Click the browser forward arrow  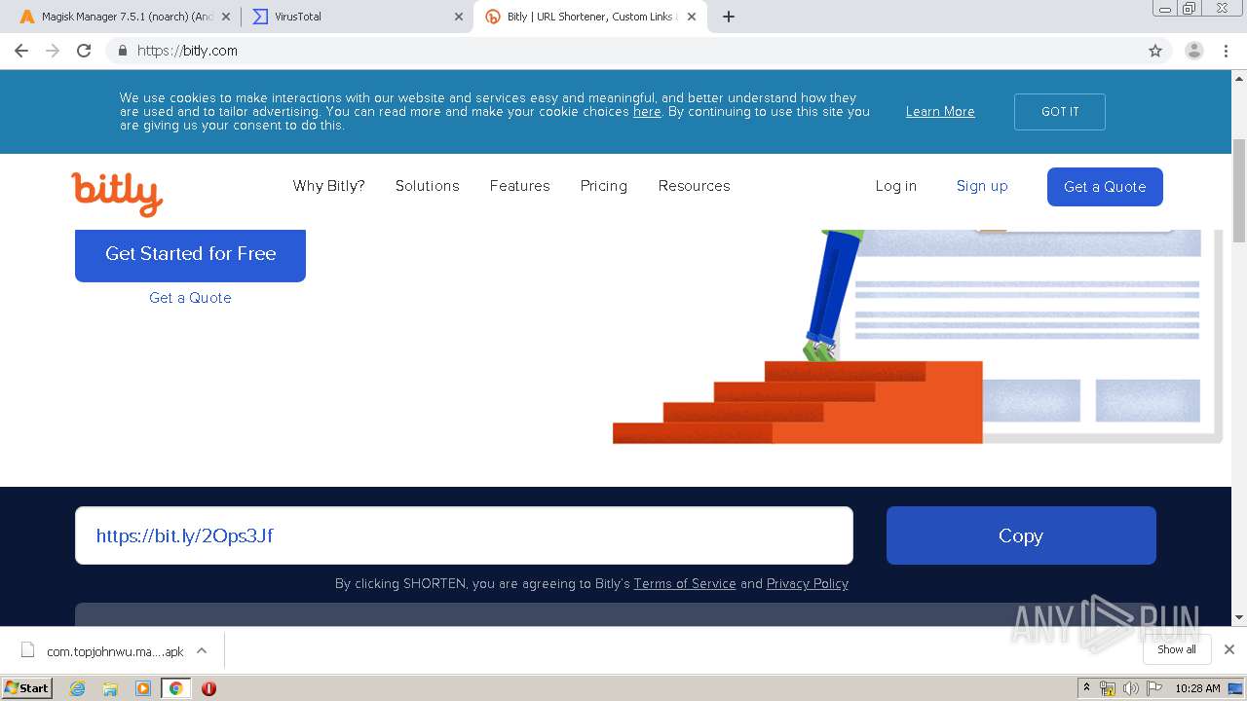[x=53, y=51]
